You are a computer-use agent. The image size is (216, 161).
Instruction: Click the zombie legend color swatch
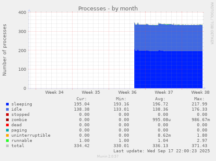pos(7,120)
